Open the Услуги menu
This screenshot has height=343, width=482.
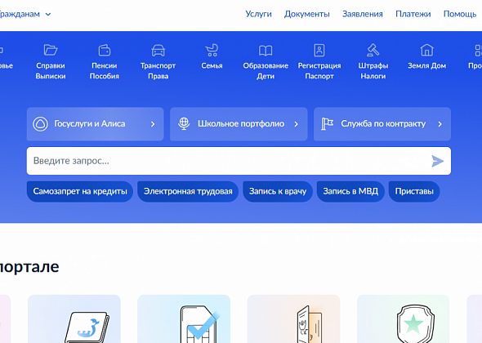[x=258, y=14]
